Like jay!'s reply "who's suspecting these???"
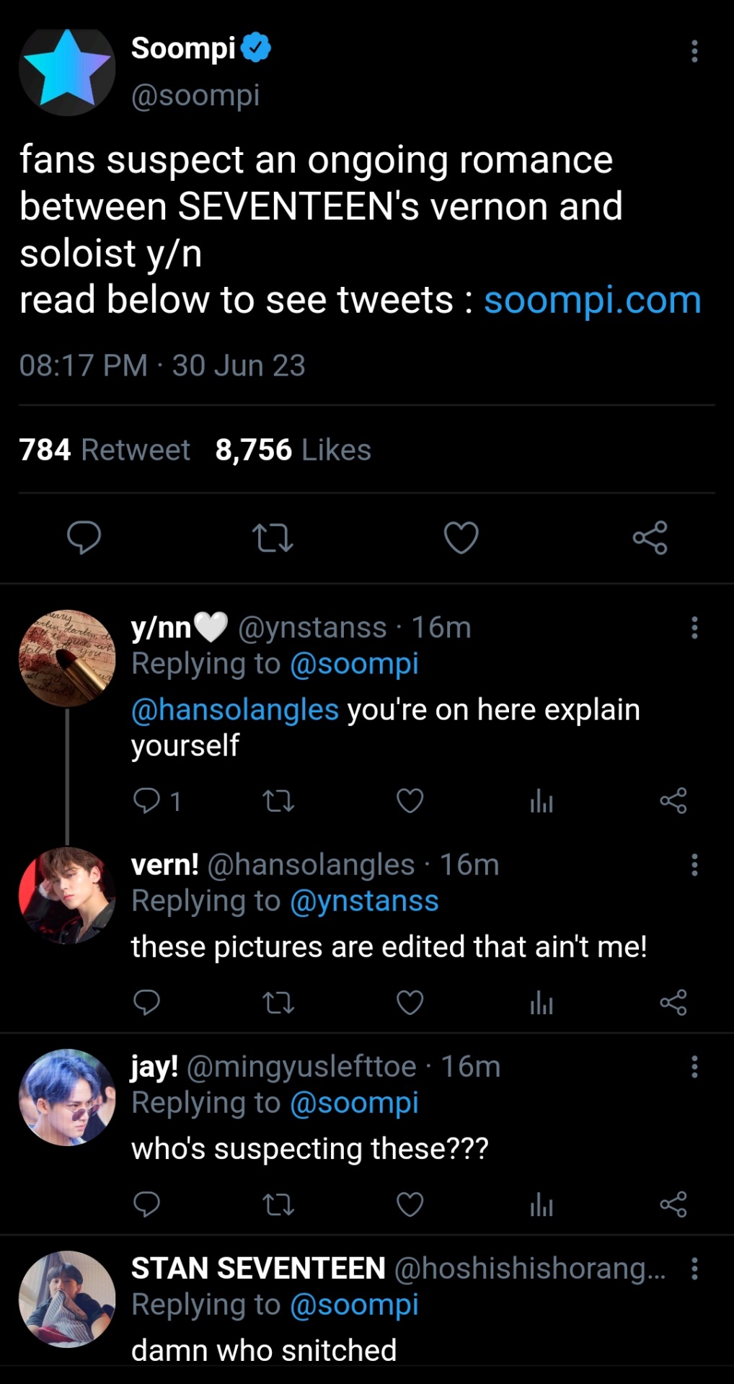 pos(410,1205)
